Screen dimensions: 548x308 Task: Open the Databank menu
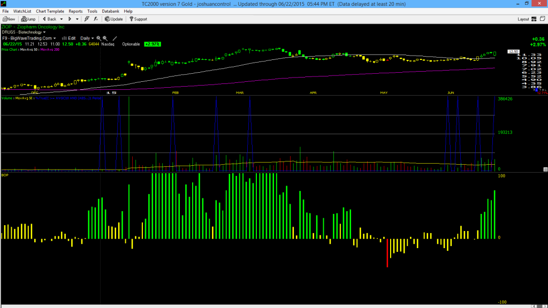pos(110,11)
